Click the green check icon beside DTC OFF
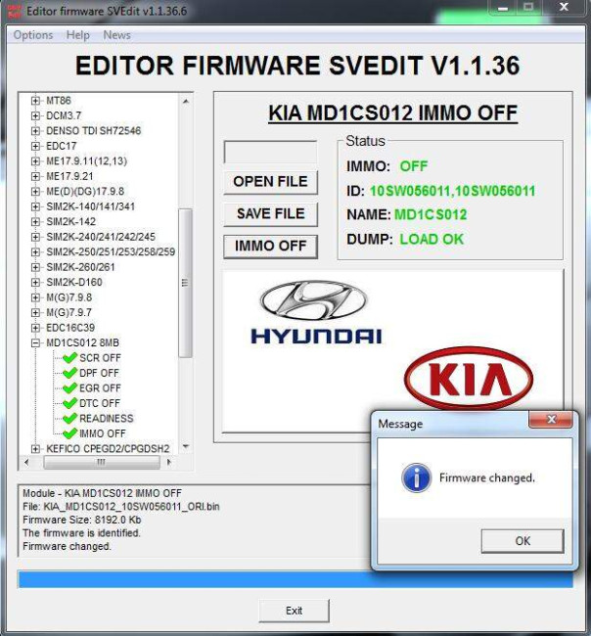The image size is (591, 636). [x=69, y=403]
